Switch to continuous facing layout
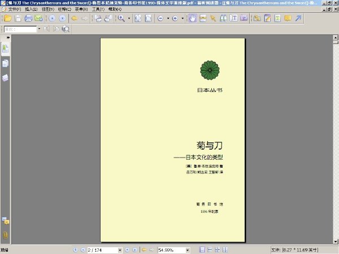 (x=218, y=250)
